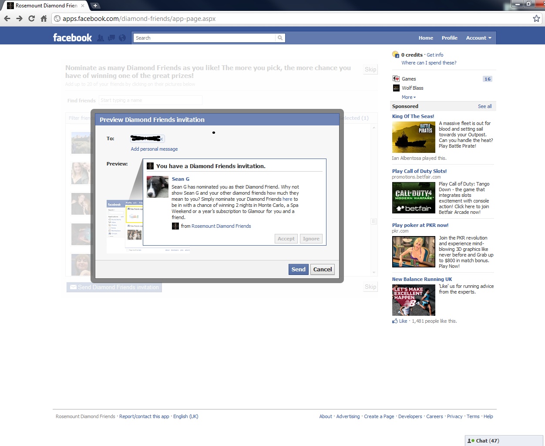Open the Help footer link
The height and width of the screenshot is (446, 545).
[x=488, y=416]
